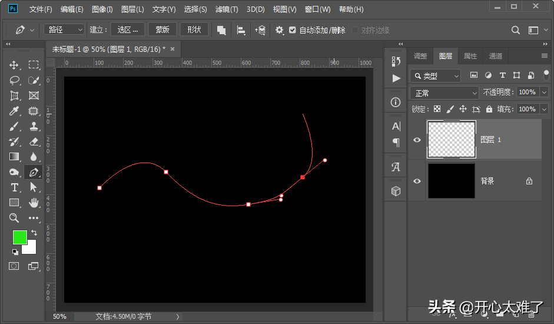Open path alignment options
Screen dimensions: 554x324
point(241,31)
